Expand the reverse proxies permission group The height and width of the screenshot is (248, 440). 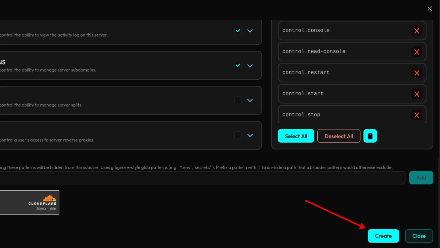250,135
